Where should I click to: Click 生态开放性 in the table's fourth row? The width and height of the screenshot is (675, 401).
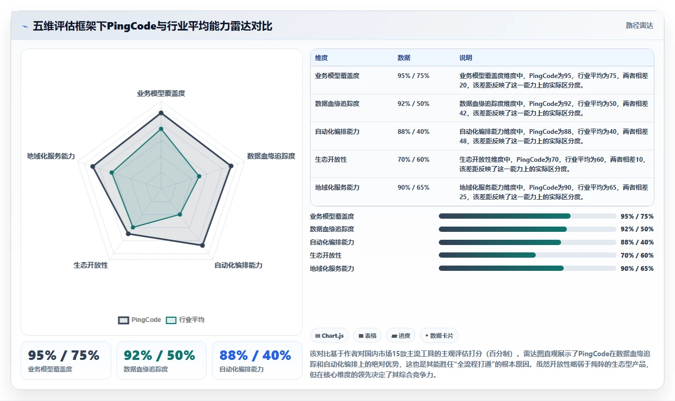331,160
